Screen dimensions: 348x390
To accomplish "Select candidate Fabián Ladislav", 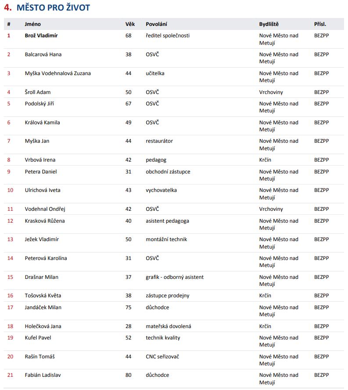I will click(x=43, y=375).
